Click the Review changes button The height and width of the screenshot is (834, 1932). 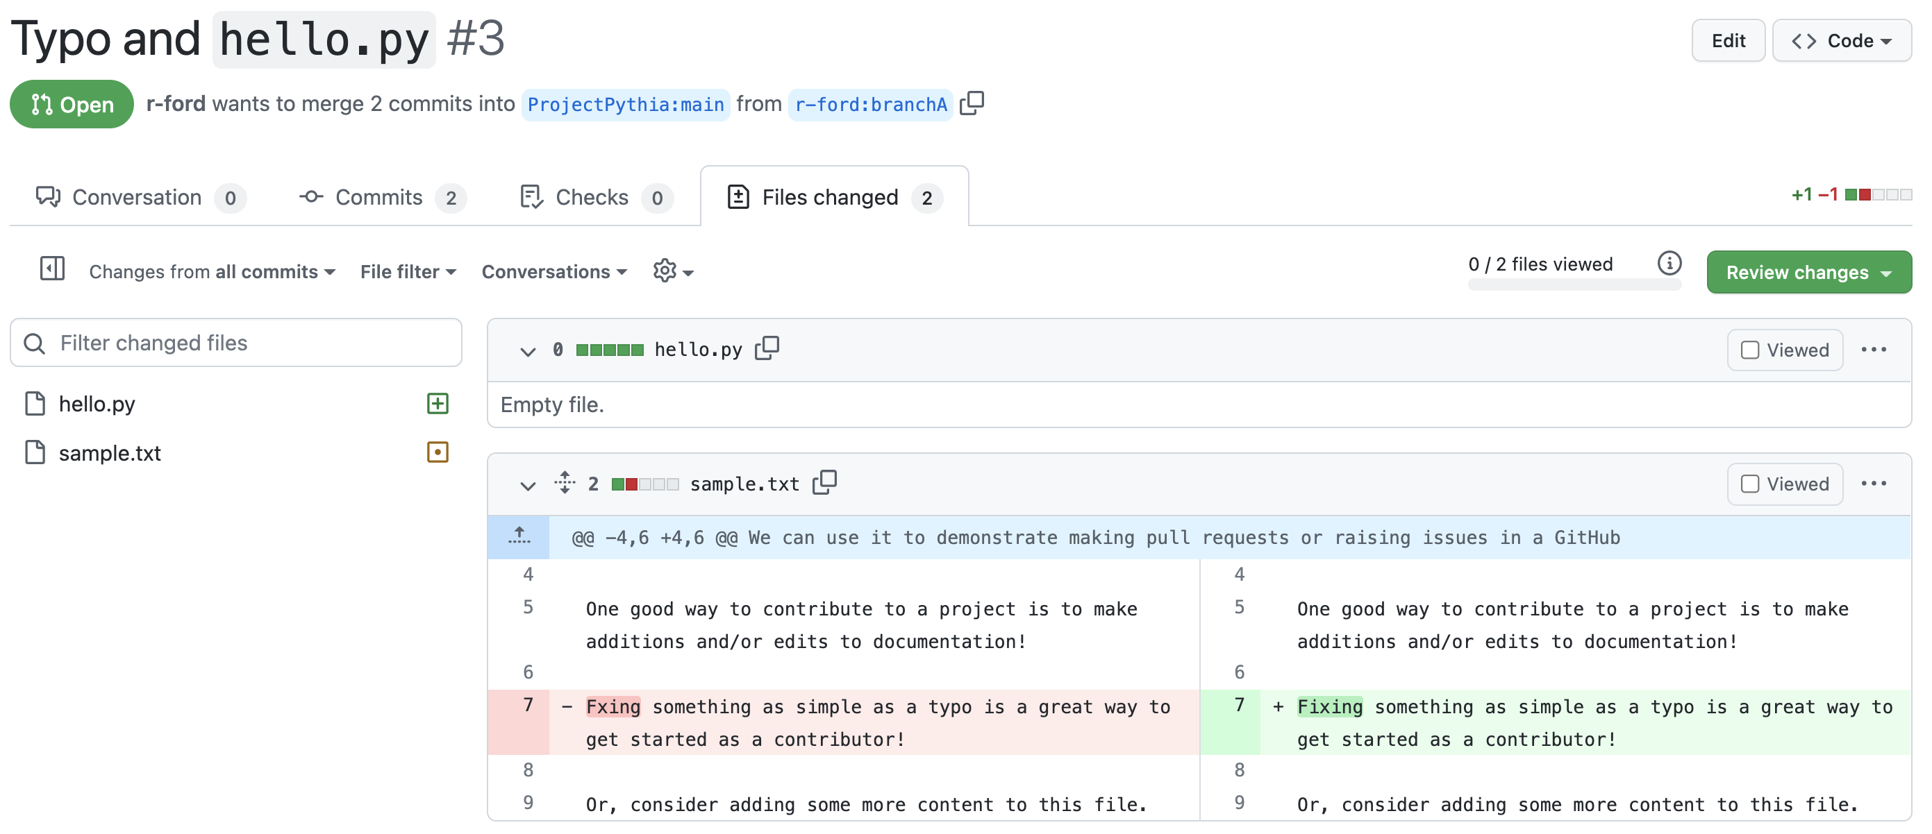tap(1808, 273)
